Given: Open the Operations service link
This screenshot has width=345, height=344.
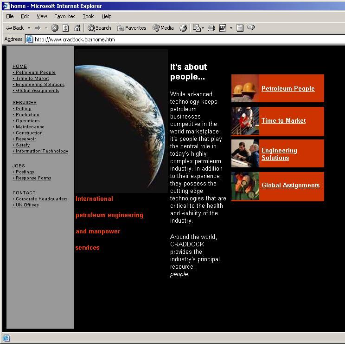Looking at the screenshot, I should pos(26,121).
